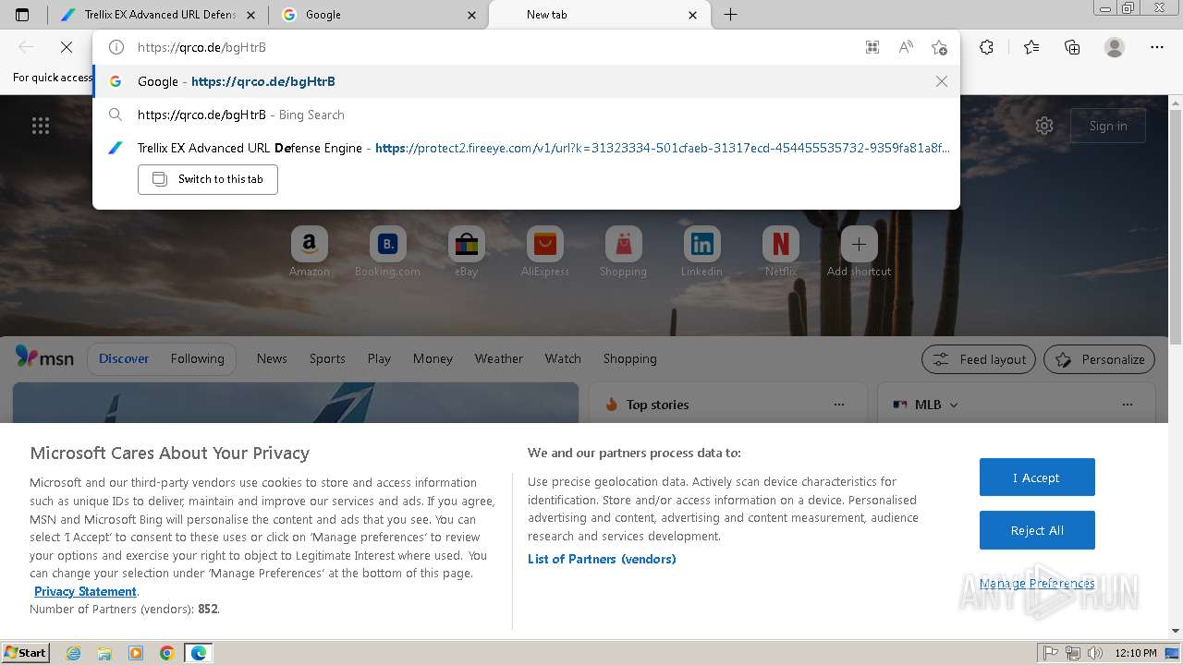This screenshot has height=665, width=1183.
Task: Select the Trellix EX protect2.fireeye.com suggestion
Action: click(x=526, y=148)
